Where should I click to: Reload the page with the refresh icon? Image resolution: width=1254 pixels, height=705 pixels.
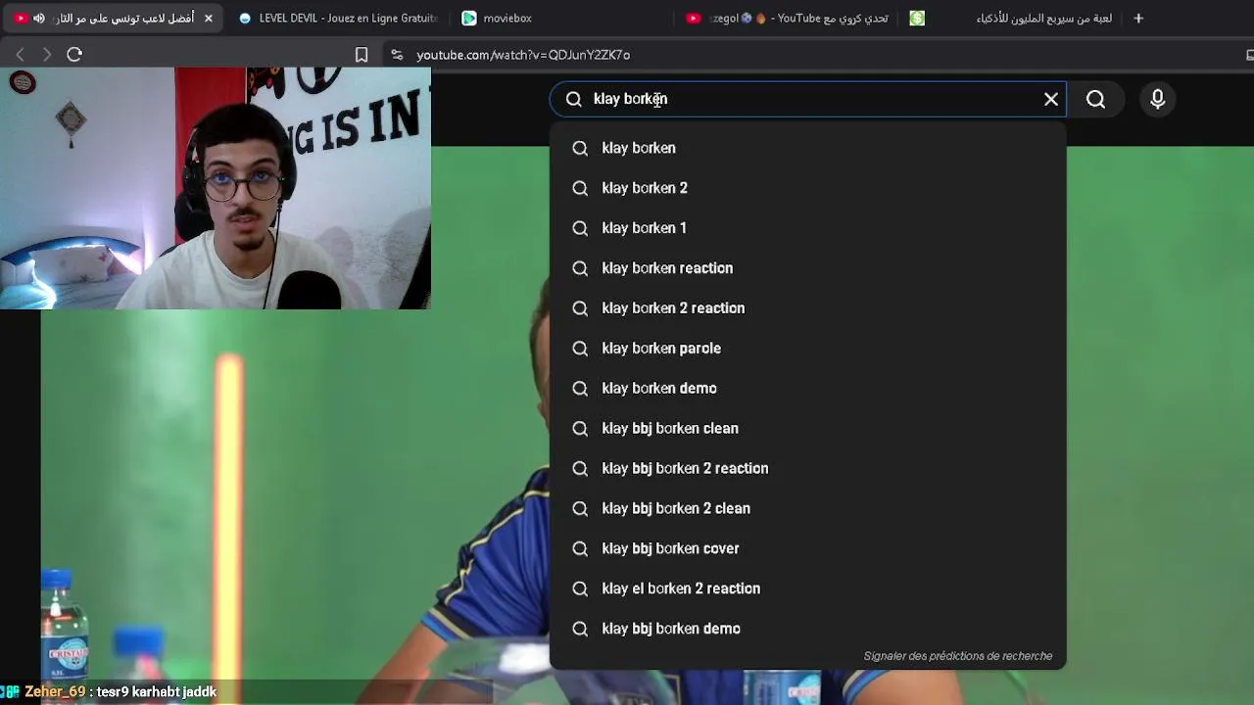[74, 55]
